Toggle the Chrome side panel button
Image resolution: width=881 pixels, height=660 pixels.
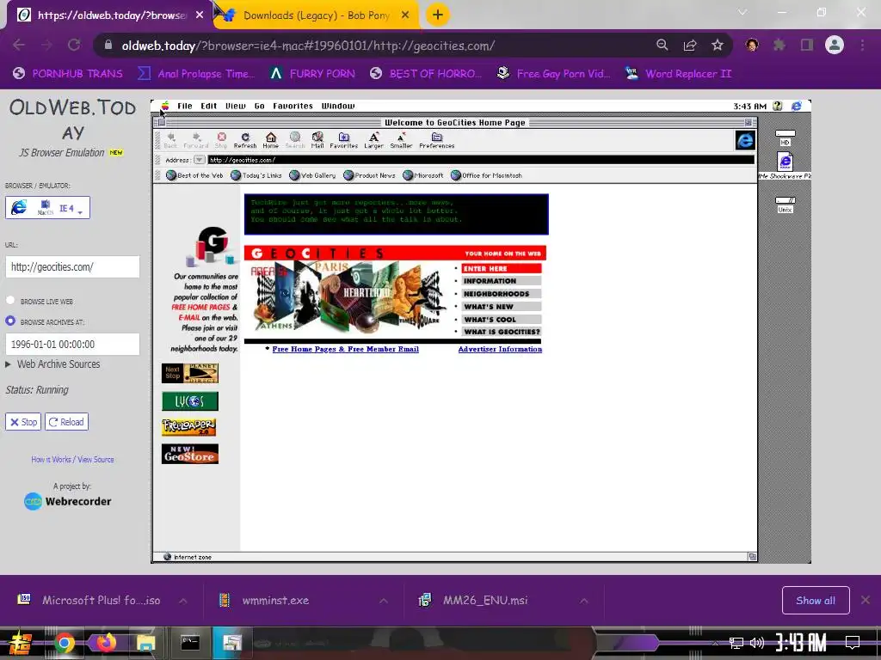[x=807, y=45]
